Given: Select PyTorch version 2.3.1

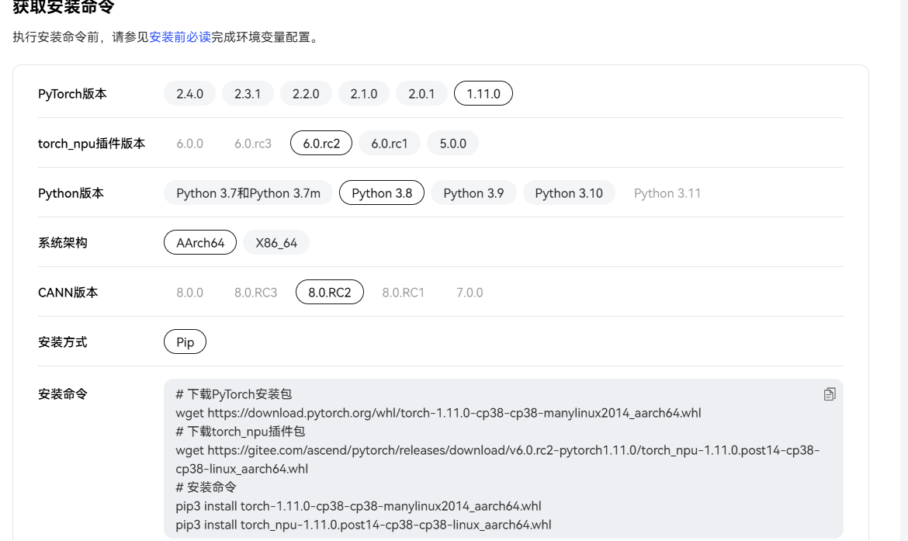Looking at the screenshot, I should point(248,92).
